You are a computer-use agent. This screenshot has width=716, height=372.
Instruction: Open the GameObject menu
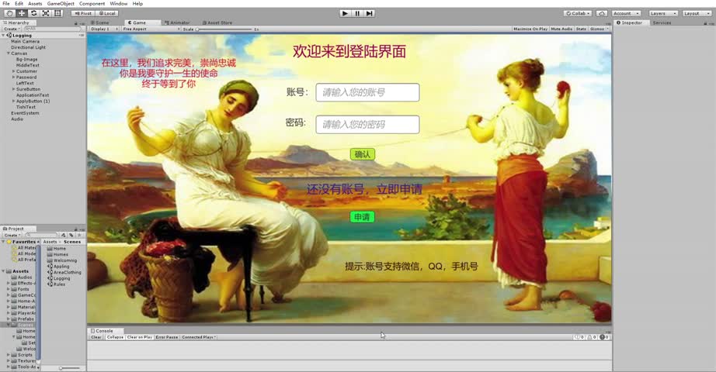pyautogui.click(x=61, y=4)
